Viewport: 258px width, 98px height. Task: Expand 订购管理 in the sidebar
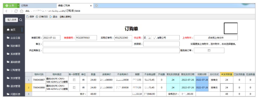13,70
